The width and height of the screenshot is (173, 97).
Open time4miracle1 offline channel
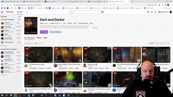coord(11,42)
